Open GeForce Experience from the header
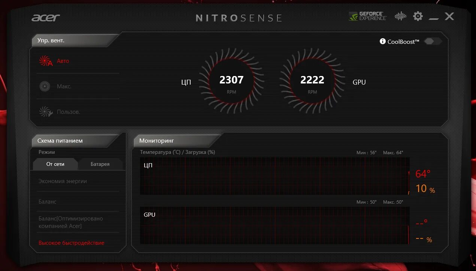Image resolution: width=476 pixels, height=271 pixels. point(367,16)
